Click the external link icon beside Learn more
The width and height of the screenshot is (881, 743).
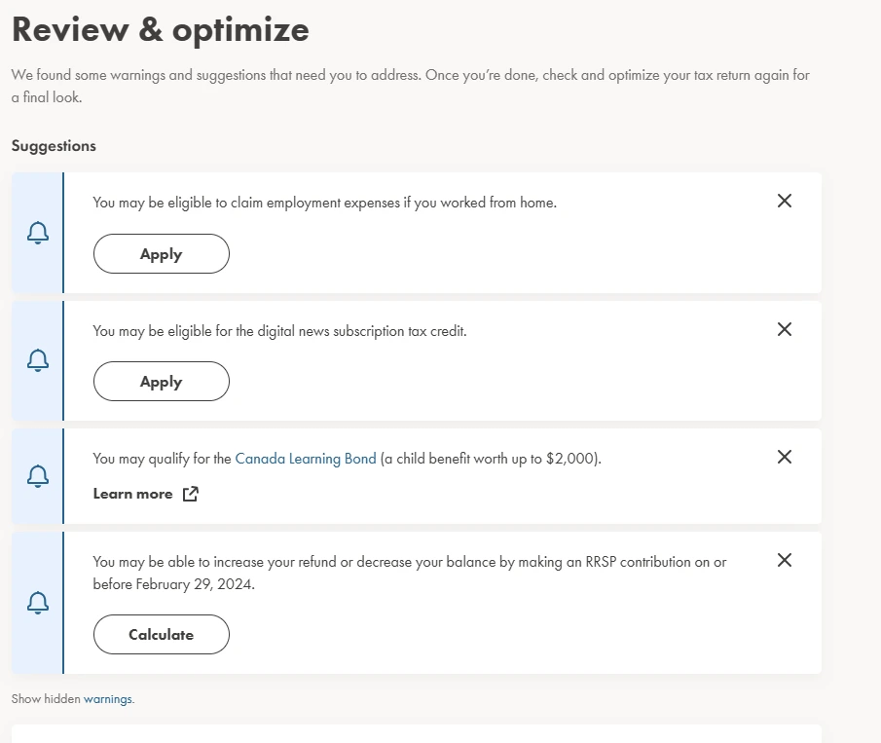point(191,494)
